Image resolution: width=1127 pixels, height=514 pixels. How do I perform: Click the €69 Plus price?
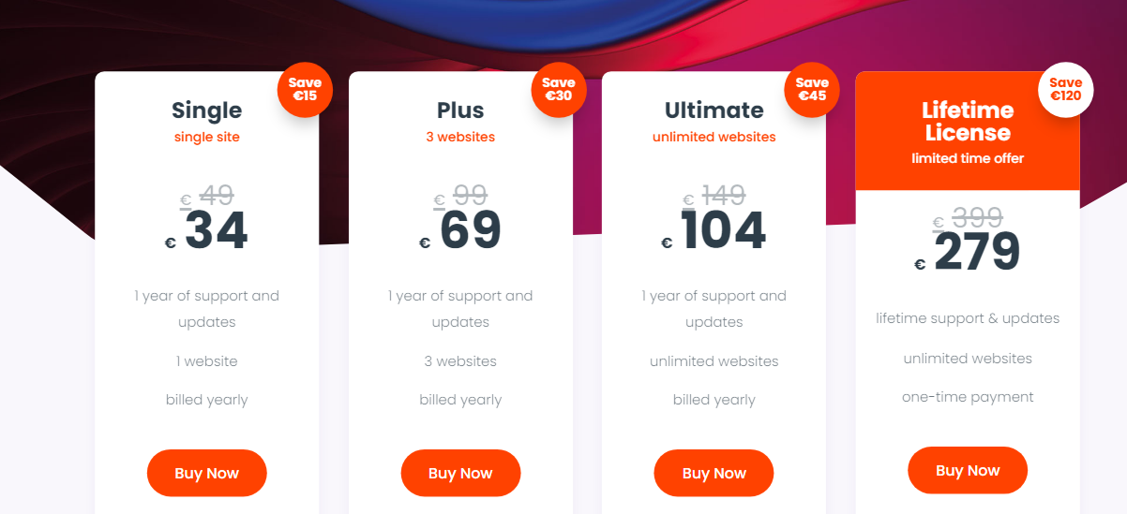pyautogui.click(x=470, y=231)
